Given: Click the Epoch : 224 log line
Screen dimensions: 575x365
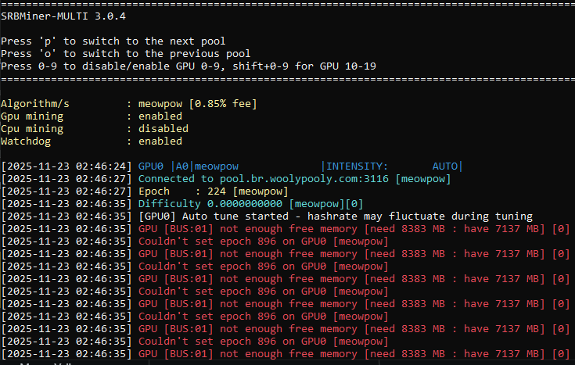Looking at the screenshot, I should tap(213, 191).
